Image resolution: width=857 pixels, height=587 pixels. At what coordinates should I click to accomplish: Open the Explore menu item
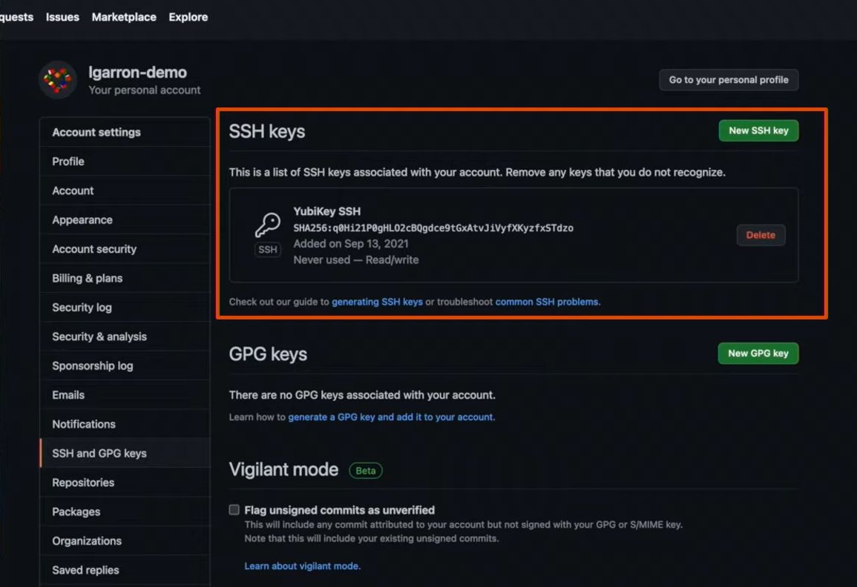pos(188,16)
